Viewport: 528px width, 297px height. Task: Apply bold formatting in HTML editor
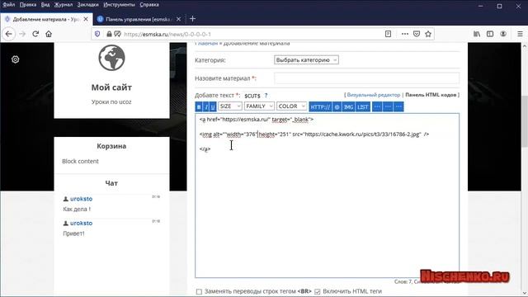pyautogui.click(x=199, y=106)
